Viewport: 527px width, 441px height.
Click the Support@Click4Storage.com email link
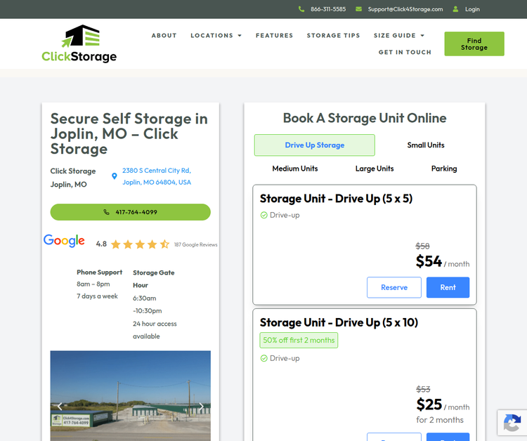click(x=405, y=9)
